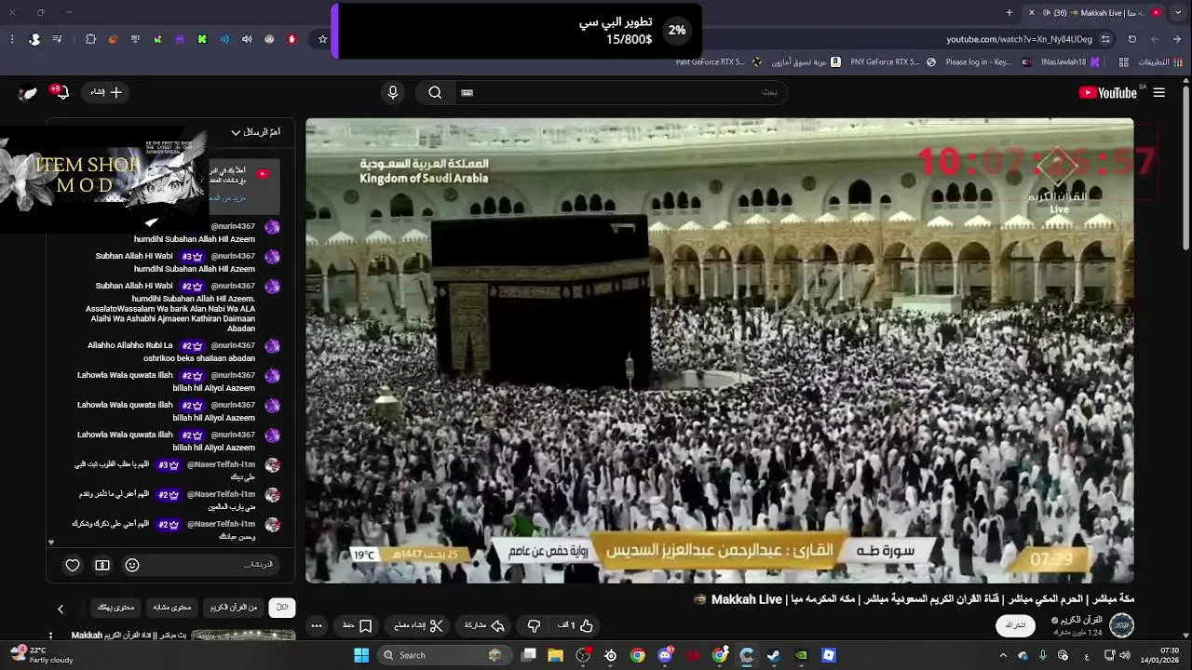This screenshot has height=670, width=1192.
Task: Click the red extension icon in toolbar
Action: 291,39
